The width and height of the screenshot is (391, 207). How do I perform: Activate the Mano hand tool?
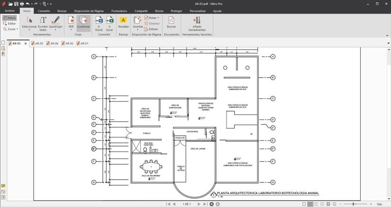(x=9, y=18)
